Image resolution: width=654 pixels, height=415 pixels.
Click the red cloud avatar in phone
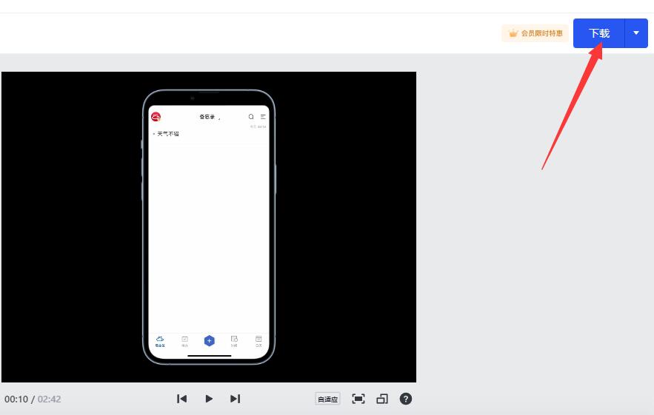[x=156, y=117]
